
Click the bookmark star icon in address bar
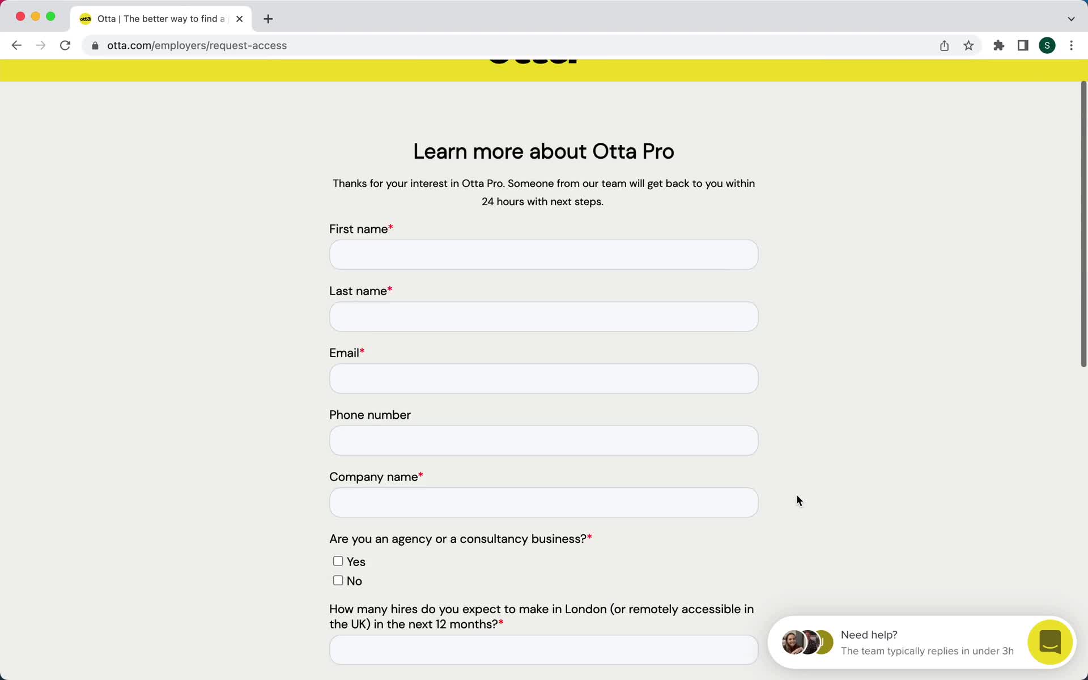tap(969, 45)
